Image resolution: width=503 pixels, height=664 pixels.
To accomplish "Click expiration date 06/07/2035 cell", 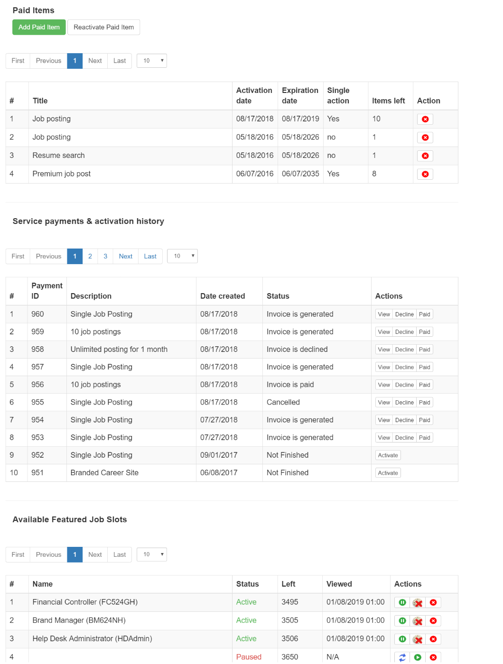I will pos(300,174).
